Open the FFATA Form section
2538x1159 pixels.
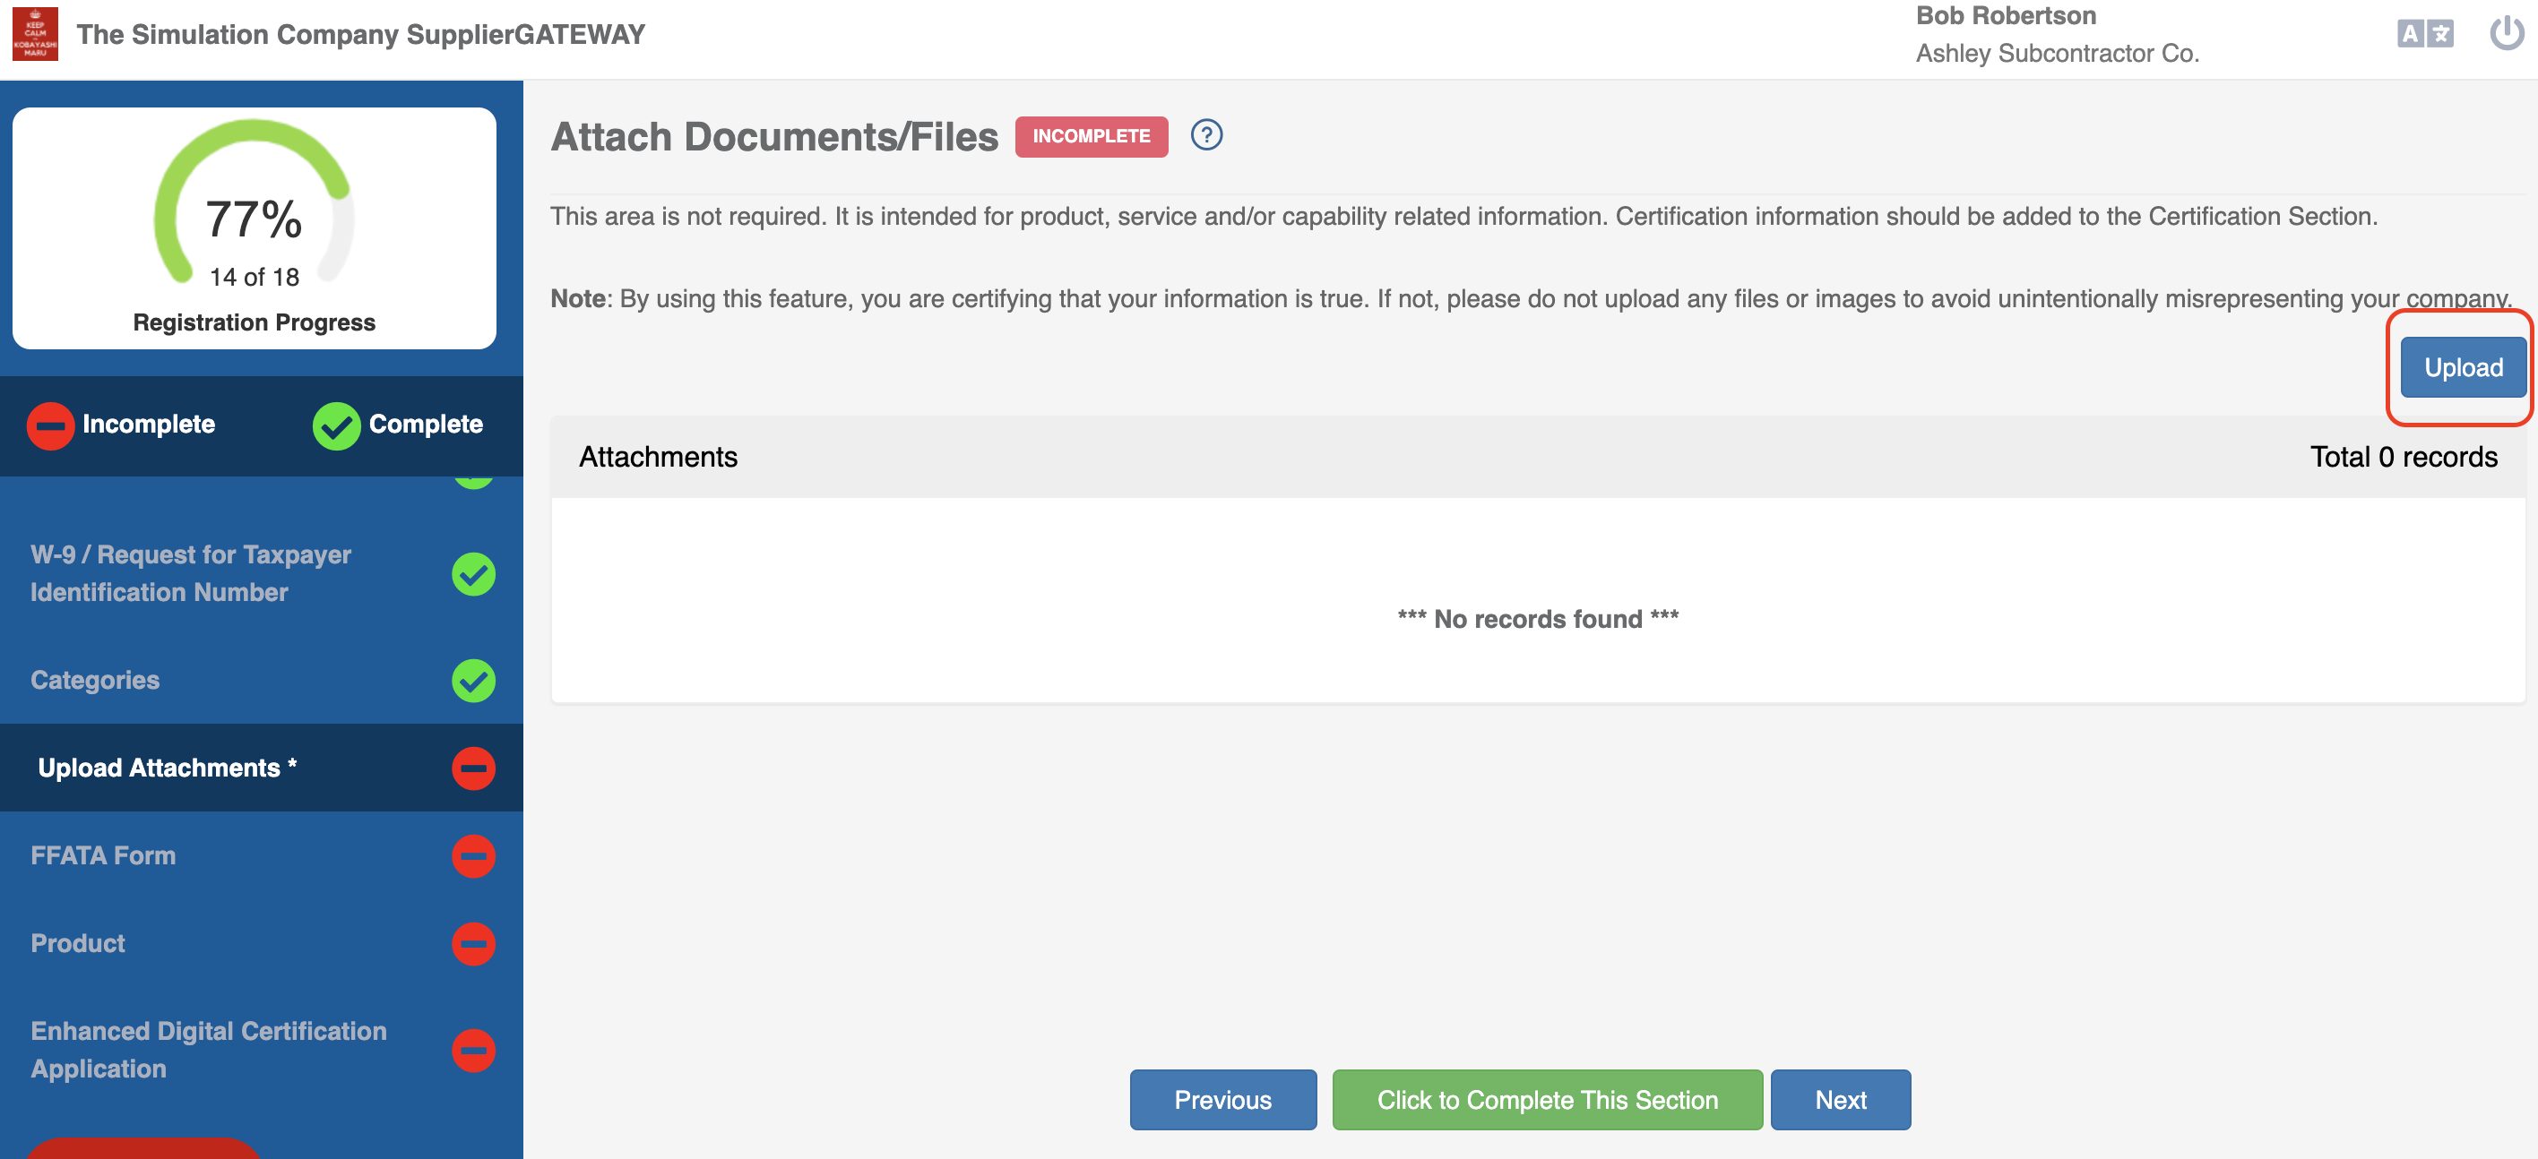[103, 855]
